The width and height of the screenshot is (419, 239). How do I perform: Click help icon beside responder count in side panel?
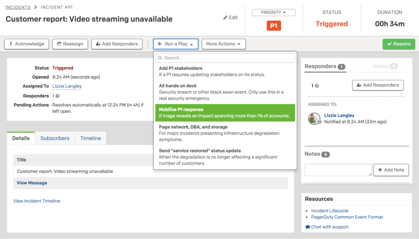pos(317,86)
